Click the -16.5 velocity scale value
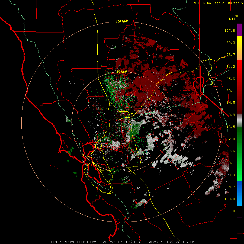The image size is (244, 244). (230, 127)
